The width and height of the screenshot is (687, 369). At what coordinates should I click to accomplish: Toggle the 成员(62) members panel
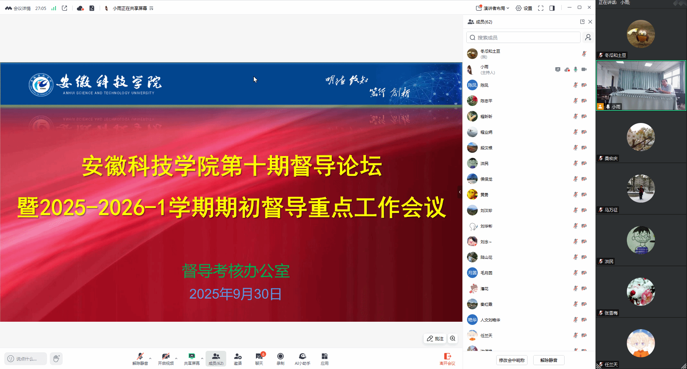point(216,358)
